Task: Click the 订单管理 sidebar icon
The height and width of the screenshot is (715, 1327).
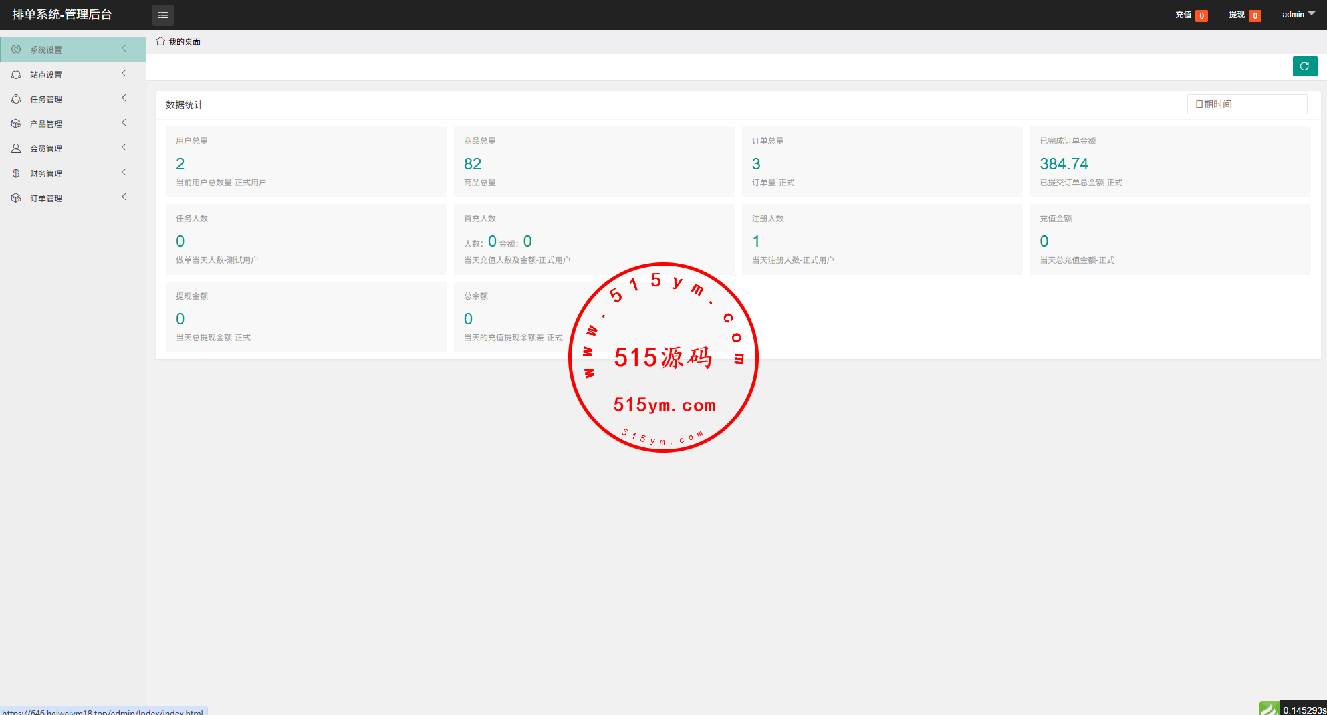Action: (16, 198)
